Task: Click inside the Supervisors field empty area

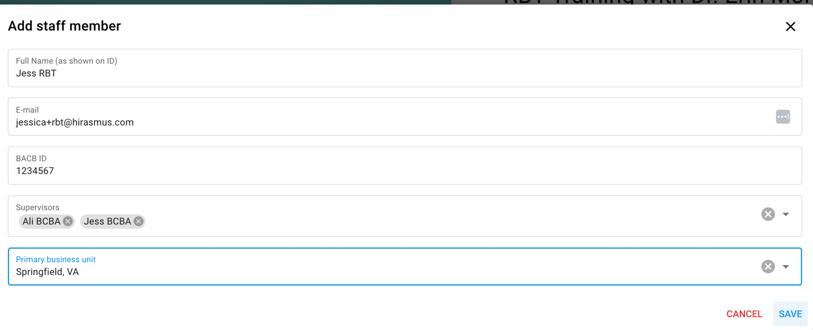Action: [x=439, y=221]
